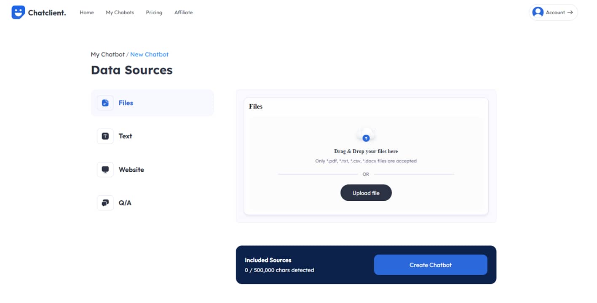The height and width of the screenshot is (303, 597).
Task: Select the Website monitor icon
Action: [x=105, y=170]
